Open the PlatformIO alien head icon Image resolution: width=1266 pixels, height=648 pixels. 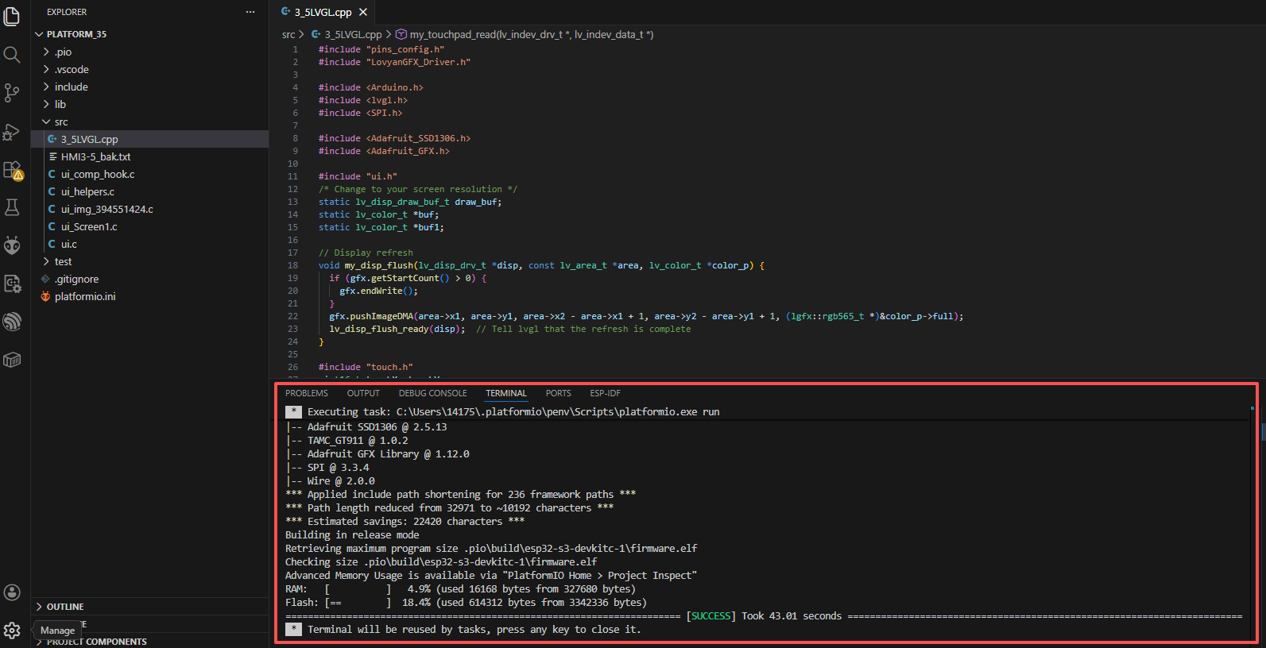tap(12, 245)
